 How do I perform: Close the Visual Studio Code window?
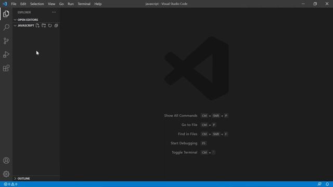[x=327, y=4]
